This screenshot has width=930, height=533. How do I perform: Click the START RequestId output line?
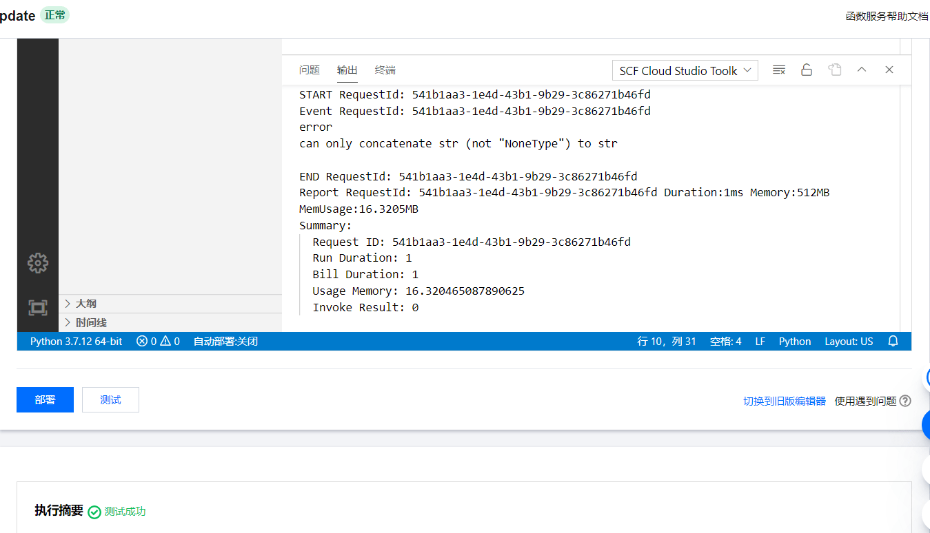tap(475, 94)
